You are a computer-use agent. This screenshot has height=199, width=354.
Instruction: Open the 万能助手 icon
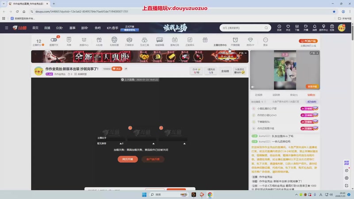(x=129, y=41)
